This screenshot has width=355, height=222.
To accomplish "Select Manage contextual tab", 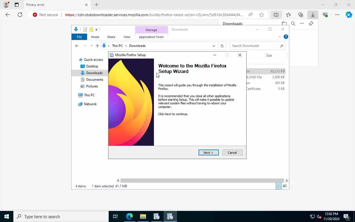I will pyautogui.click(x=151, y=30).
